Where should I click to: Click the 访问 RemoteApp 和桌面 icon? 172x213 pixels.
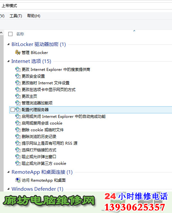click(18, 180)
